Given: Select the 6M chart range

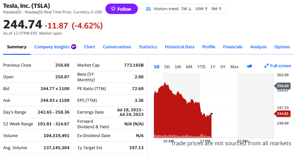Looking at the screenshot, I should click(x=189, y=67).
